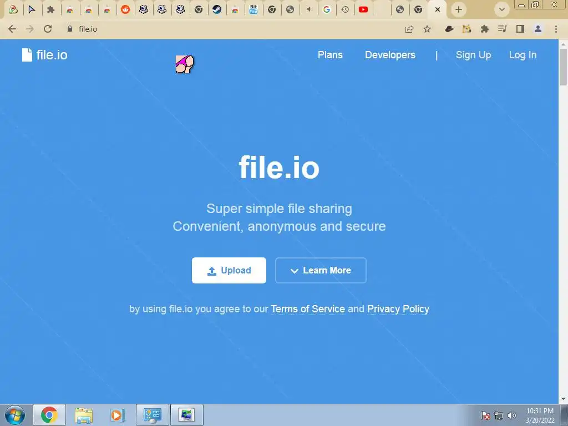Screen dimensions: 568x426
Task: Open Windows Explorer from the taskbar
Action: coord(84,415)
